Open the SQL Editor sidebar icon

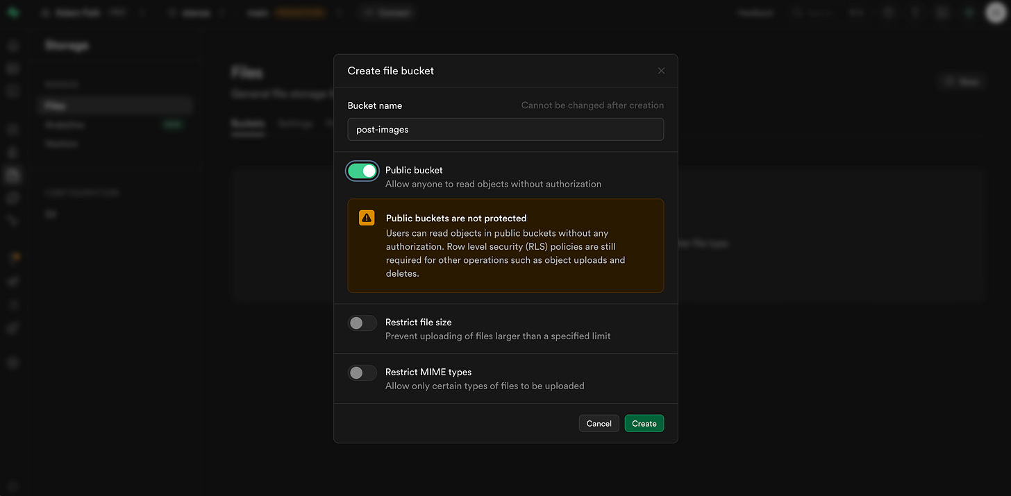coord(12,90)
